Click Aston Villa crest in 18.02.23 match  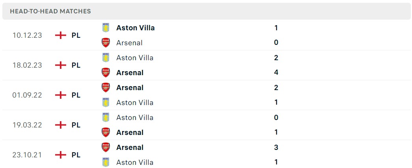click(106, 57)
